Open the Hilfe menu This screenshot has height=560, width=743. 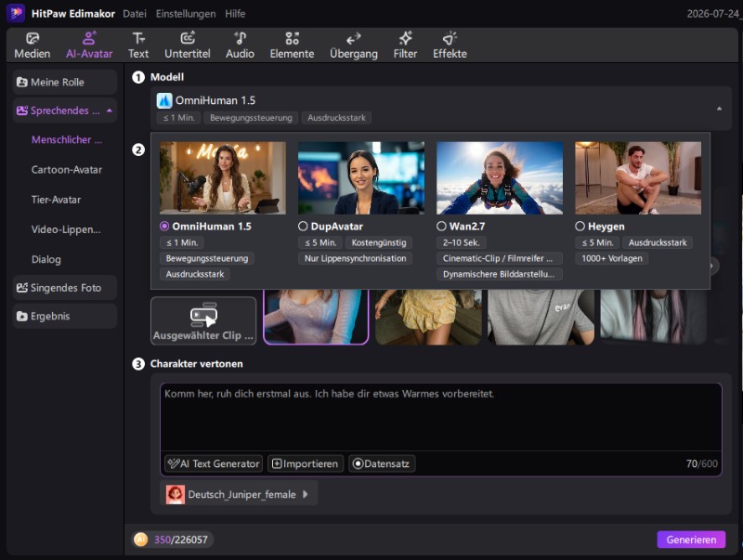click(x=235, y=14)
